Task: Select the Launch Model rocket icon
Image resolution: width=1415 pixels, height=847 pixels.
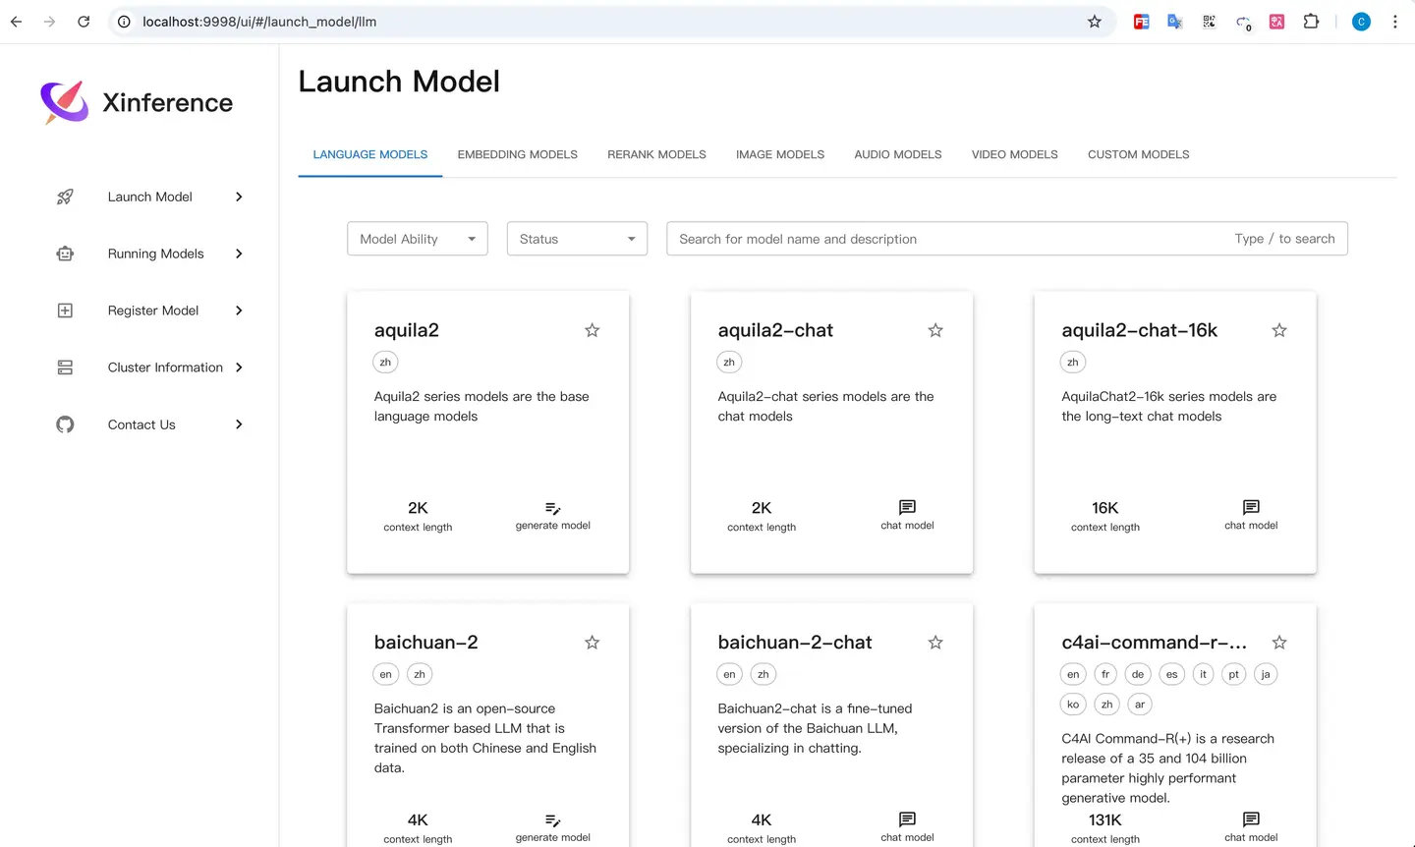Action: (x=65, y=197)
